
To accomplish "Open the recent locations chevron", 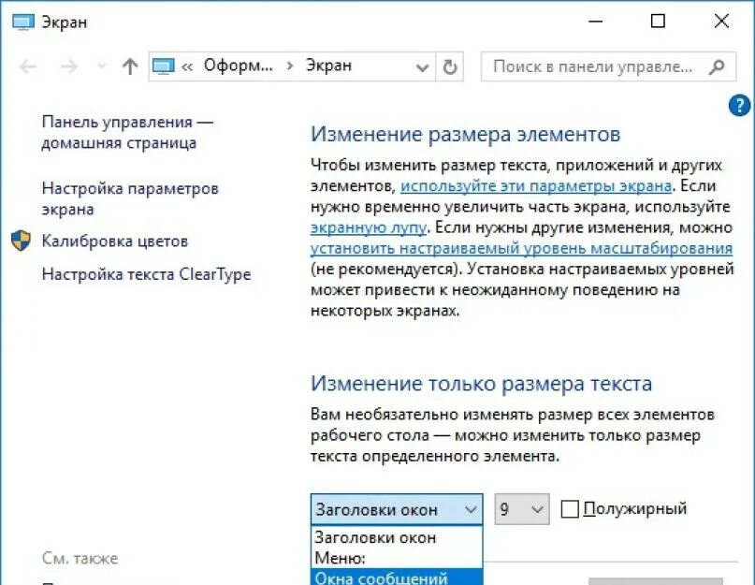I will coord(102,66).
